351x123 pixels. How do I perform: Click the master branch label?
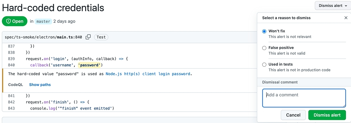coord(43,21)
